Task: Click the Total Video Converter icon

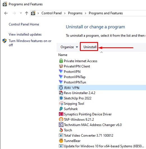Action: pyautogui.click(x=61, y=135)
